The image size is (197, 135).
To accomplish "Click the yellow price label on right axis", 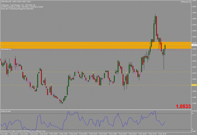I will (194, 85).
